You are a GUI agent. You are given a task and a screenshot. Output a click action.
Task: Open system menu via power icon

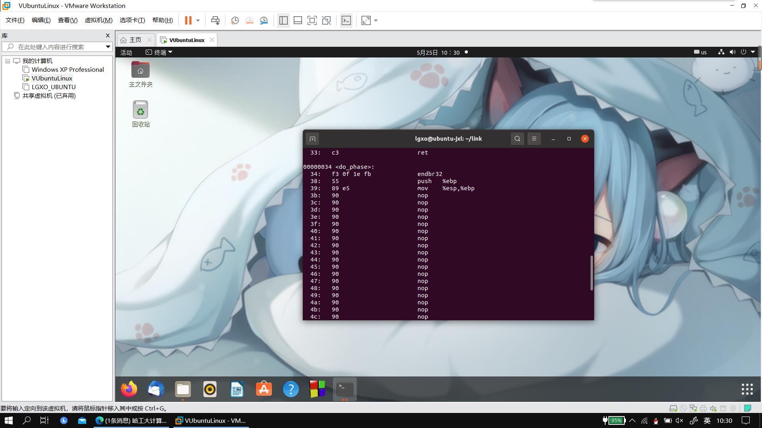743,52
